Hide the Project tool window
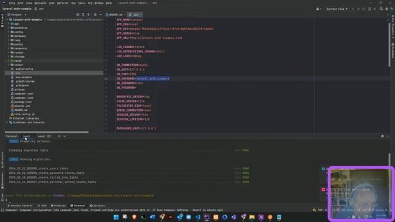The width and height of the screenshot is (395, 222). [x=101, y=15]
